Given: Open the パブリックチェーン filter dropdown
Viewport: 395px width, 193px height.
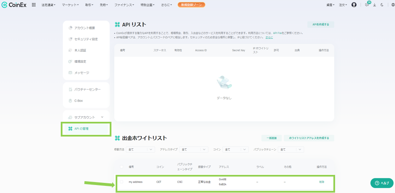Looking at the screenshot, I should 291,150.
